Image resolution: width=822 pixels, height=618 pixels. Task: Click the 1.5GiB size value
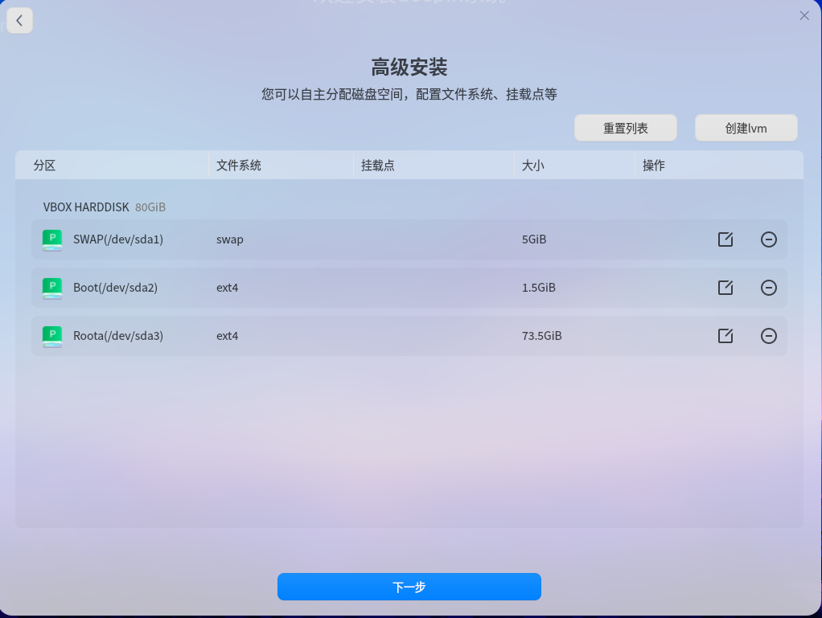tap(538, 288)
